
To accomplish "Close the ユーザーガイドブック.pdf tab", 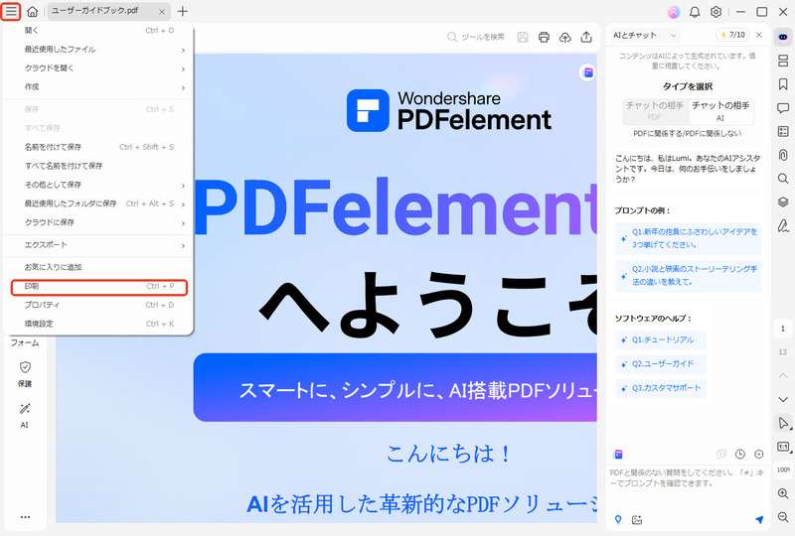I will 162,11.
